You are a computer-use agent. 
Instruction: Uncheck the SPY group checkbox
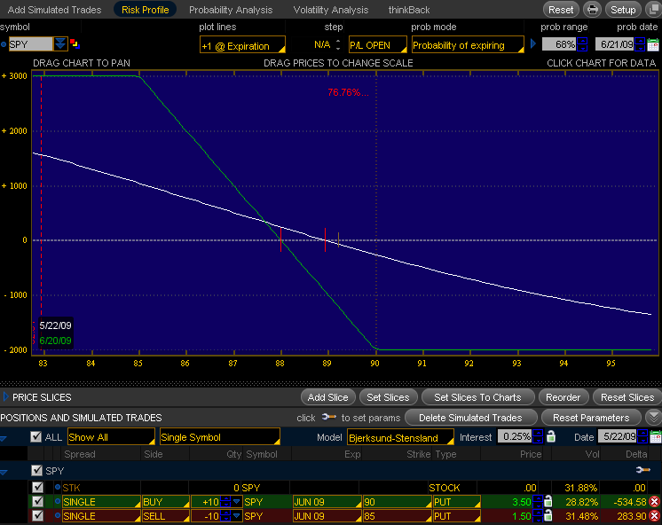click(35, 470)
